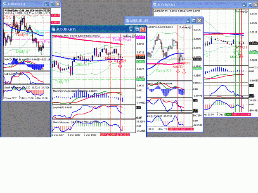Viewport: 258px width, 193px height.
Task: Maximize the AUDUSD,H4 chart window
Action: [x=52, y=4]
